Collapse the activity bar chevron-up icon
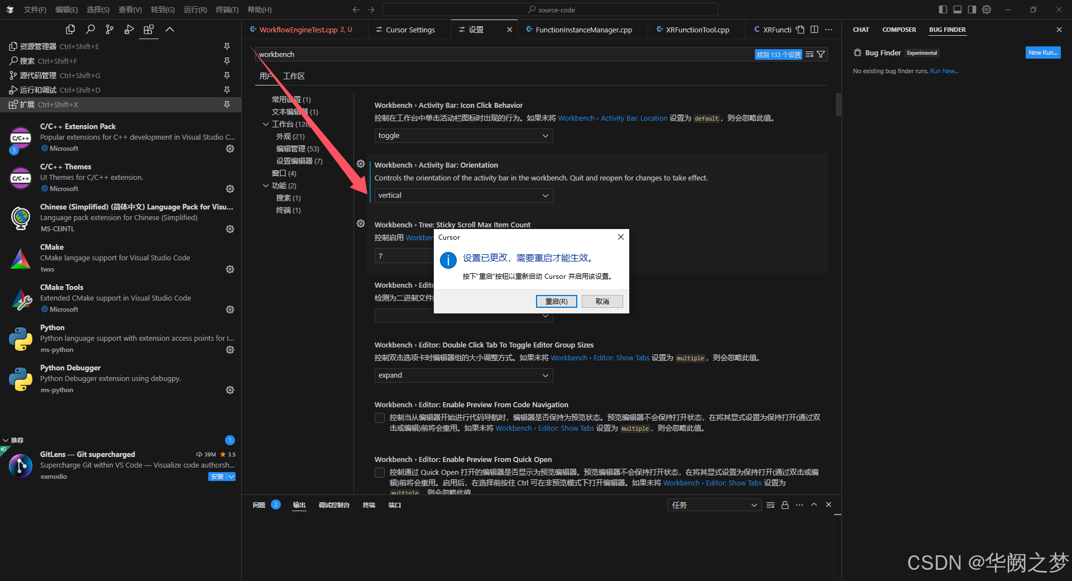Image resolution: width=1072 pixels, height=581 pixels. 170,30
